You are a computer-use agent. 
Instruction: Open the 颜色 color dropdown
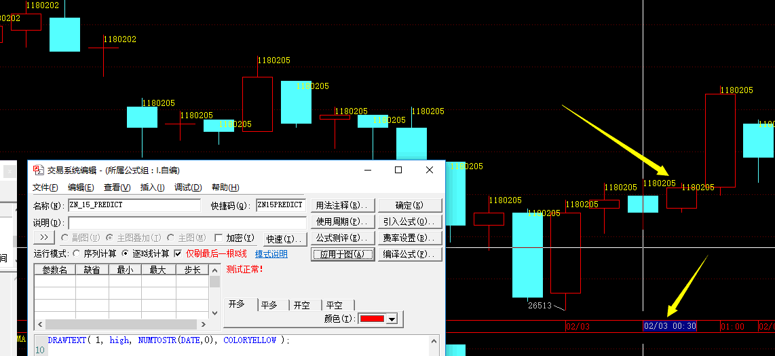tap(392, 319)
